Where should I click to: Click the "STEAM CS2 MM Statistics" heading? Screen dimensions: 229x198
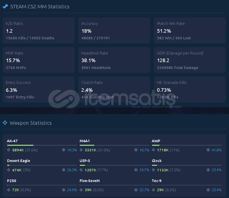click(40, 7)
